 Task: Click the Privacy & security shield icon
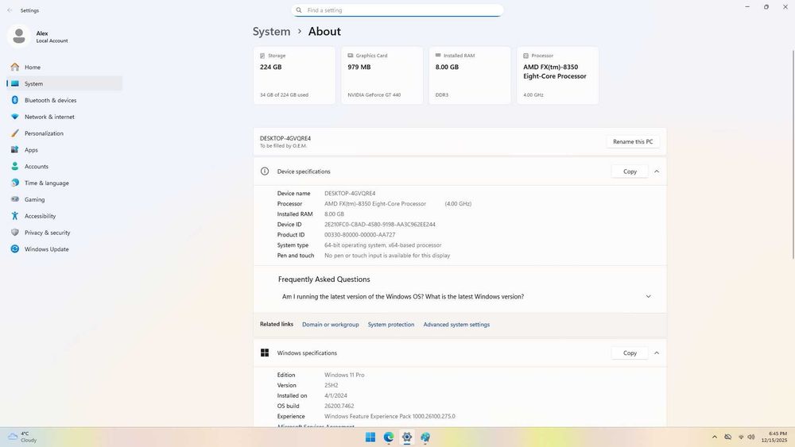point(14,233)
